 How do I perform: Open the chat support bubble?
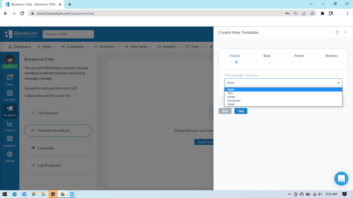341,178
